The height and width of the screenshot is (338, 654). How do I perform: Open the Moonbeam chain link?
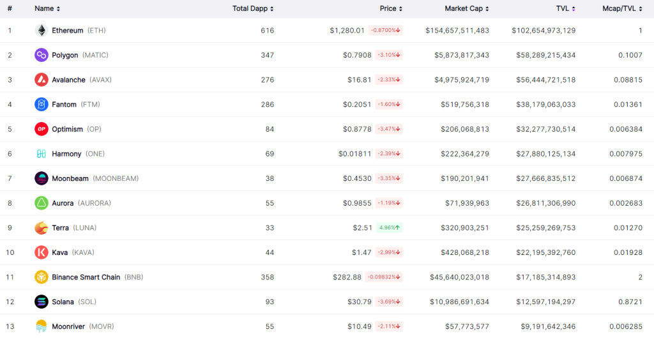point(70,178)
